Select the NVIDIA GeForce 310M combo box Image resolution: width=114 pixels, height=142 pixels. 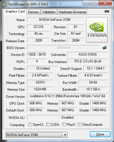[x=36, y=135]
